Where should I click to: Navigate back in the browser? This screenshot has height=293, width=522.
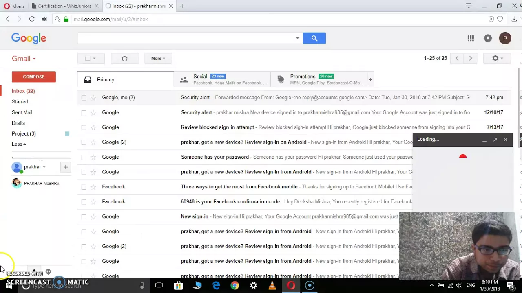(7, 19)
